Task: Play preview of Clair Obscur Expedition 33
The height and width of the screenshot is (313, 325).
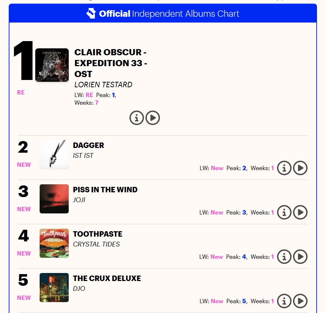Action: click(153, 118)
